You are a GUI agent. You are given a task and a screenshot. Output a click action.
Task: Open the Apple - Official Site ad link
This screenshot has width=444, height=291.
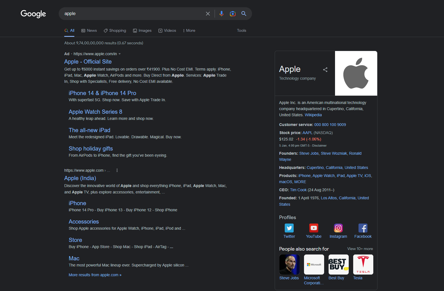[88, 62]
